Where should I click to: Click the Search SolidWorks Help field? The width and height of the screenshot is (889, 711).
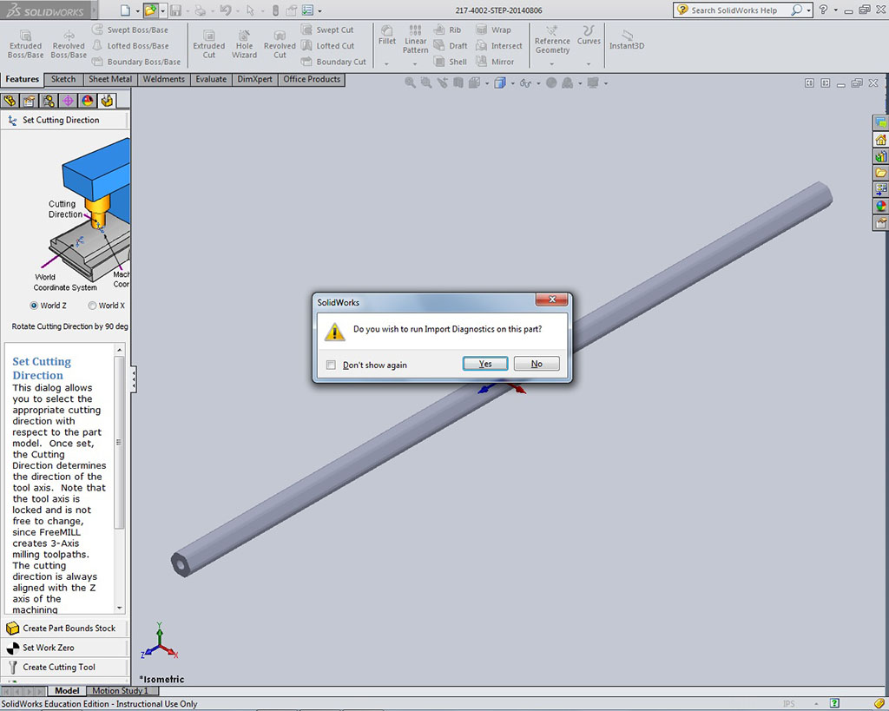click(734, 10)
